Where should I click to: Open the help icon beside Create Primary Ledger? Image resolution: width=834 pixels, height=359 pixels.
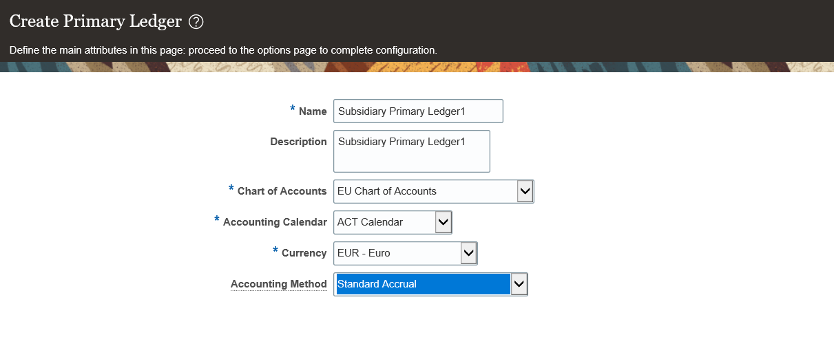[196, 22]
